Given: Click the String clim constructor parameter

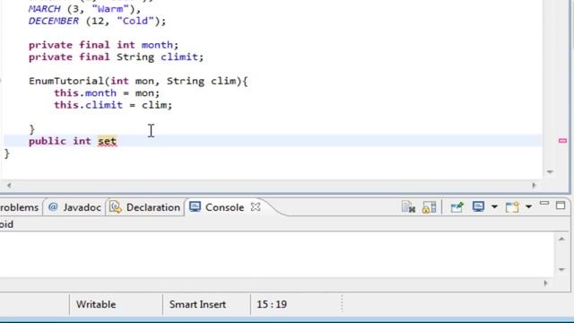Looking at the screenshot, I should tap(202, 81).
